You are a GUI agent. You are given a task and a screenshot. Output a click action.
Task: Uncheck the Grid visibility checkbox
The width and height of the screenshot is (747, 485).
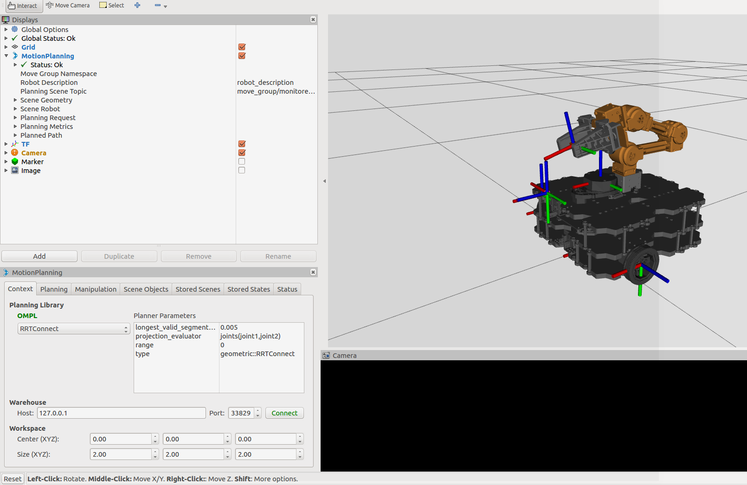pyautogui.click(x=241, y=47)
